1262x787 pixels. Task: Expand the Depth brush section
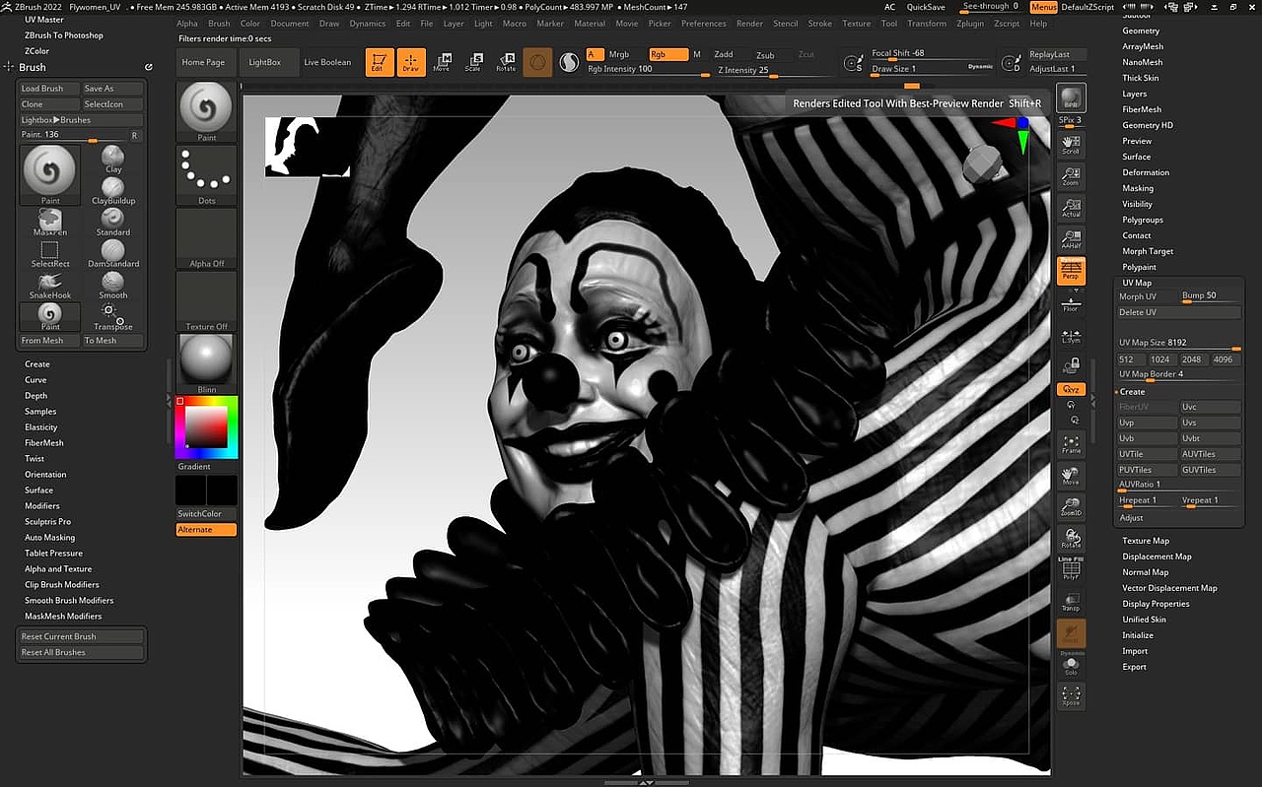coord(35,395)
